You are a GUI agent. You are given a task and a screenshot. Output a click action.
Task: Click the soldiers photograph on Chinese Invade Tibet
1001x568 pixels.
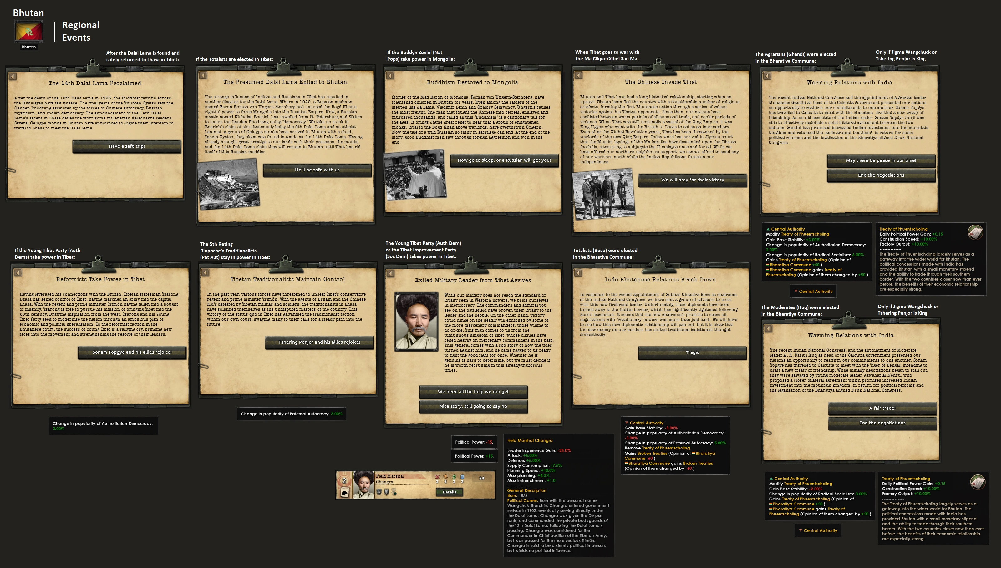point(603,194)
